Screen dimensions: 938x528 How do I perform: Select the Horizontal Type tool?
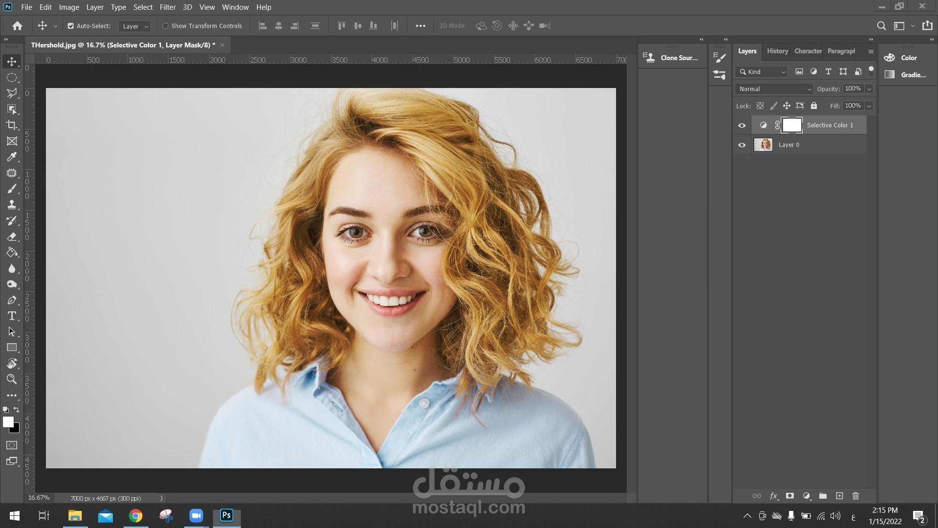pos(12,316)
